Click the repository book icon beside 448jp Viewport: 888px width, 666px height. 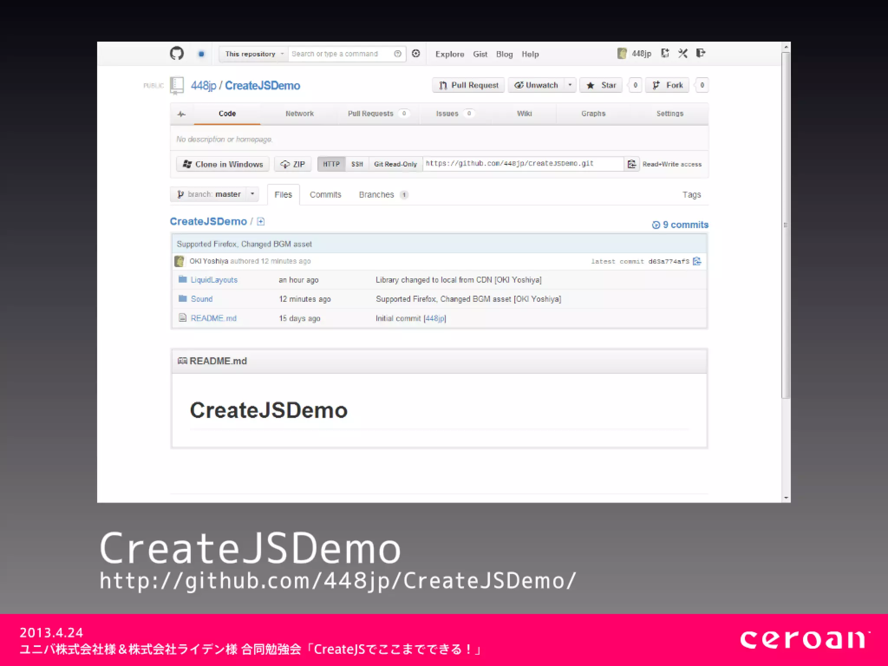click(176, 85)
